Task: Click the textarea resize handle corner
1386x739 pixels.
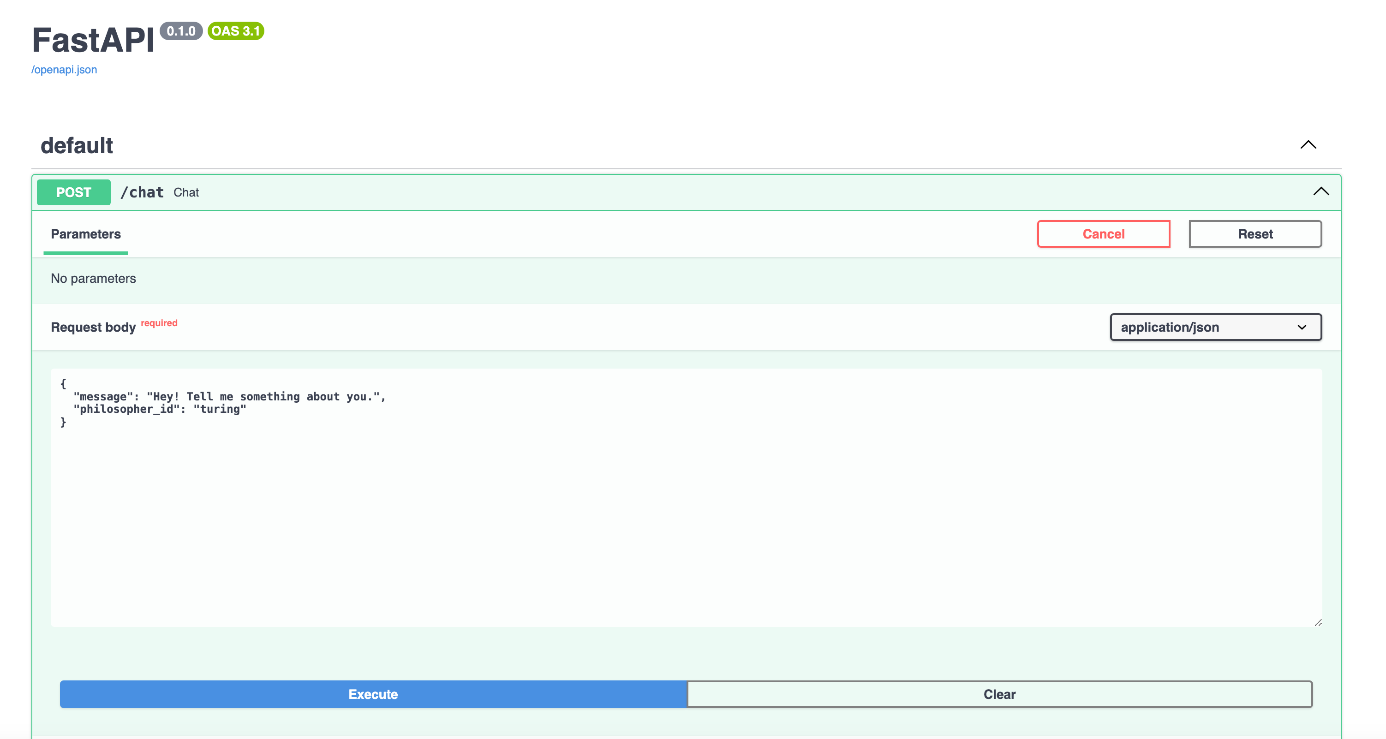Action: pyautogui.click(x=1318, y=622)
